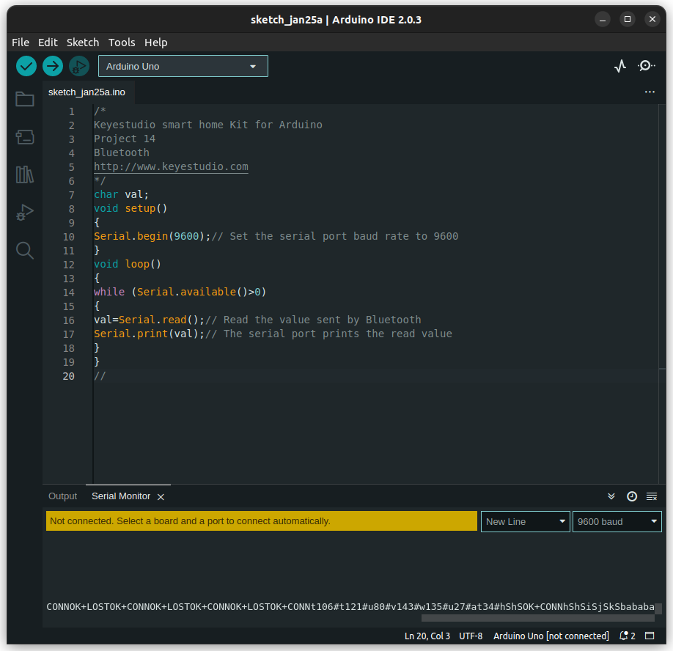Viewport: 673px width, 651px height.
Task: Expand the Arduino Uno board selector
Action: [x=183, y=66]
